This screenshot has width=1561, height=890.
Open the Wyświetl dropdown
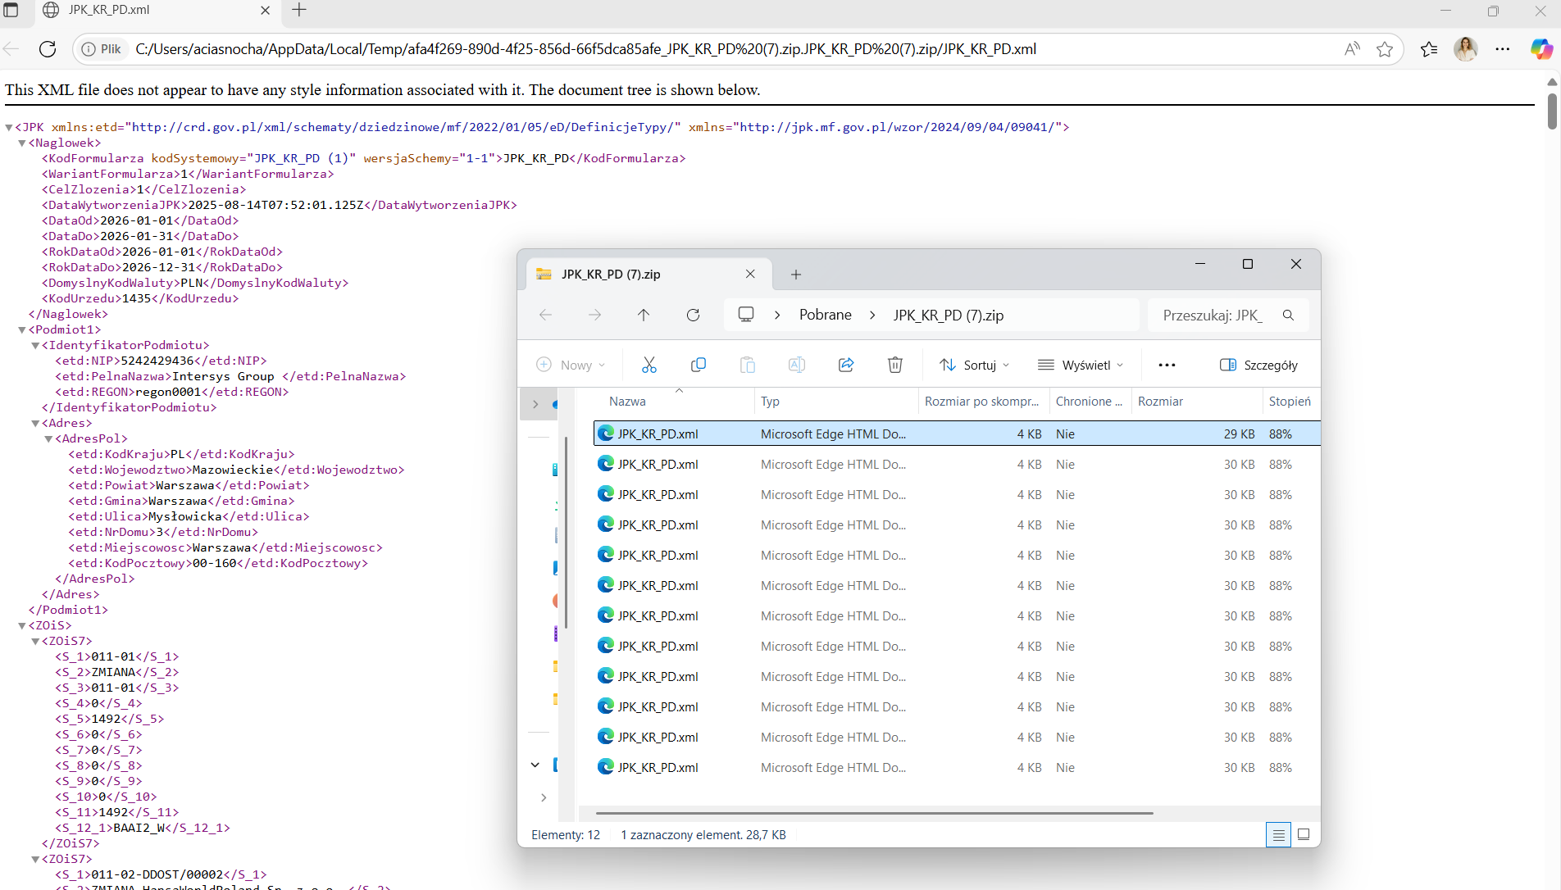pos(1080,365)
